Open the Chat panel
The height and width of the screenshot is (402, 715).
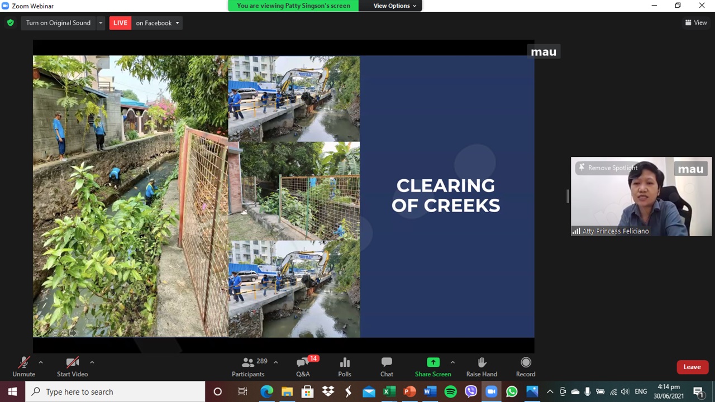click(387, 367)
